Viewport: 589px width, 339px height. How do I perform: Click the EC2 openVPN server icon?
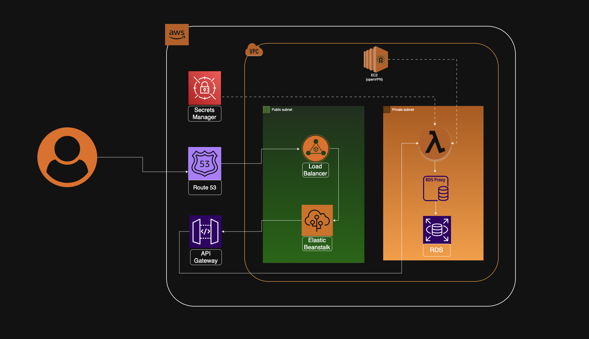coord(375,59)
